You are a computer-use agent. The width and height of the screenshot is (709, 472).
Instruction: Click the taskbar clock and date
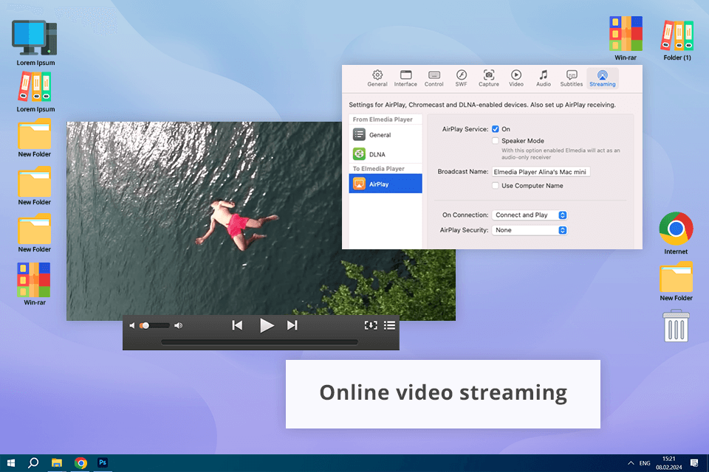pyautogui.click(x=669, y=463)
